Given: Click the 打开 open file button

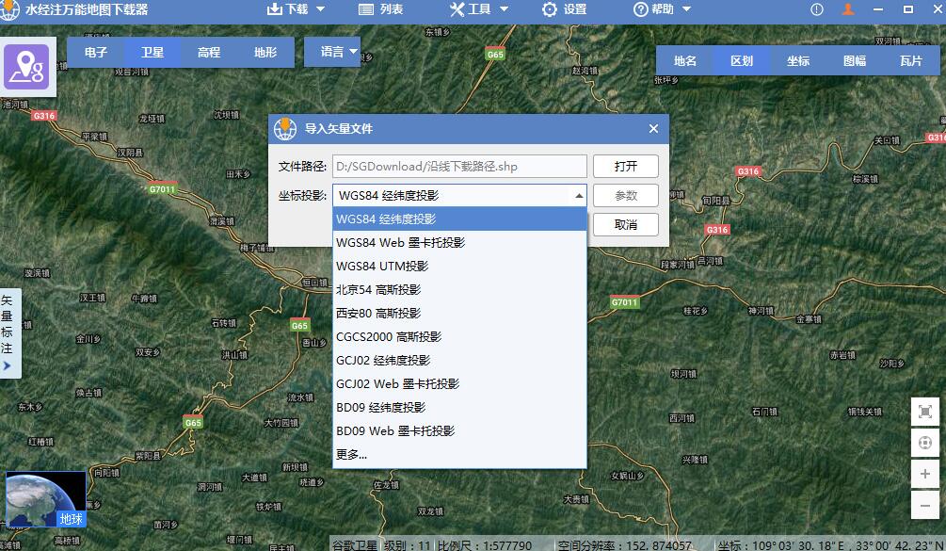Looking at the screenshot, I should [625, 166].
